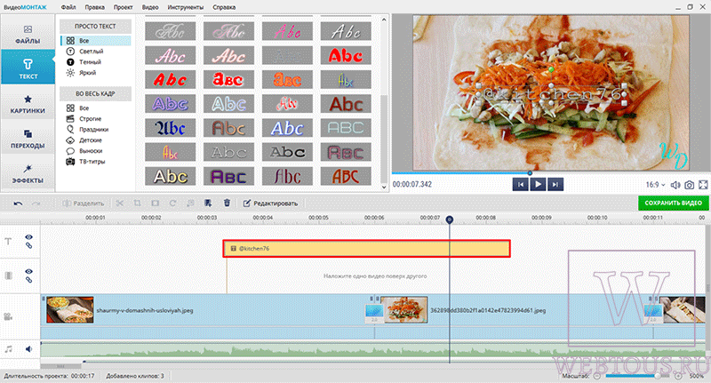Click the Масштаб zoom slider
711x383 pixels.
(636, 376)
